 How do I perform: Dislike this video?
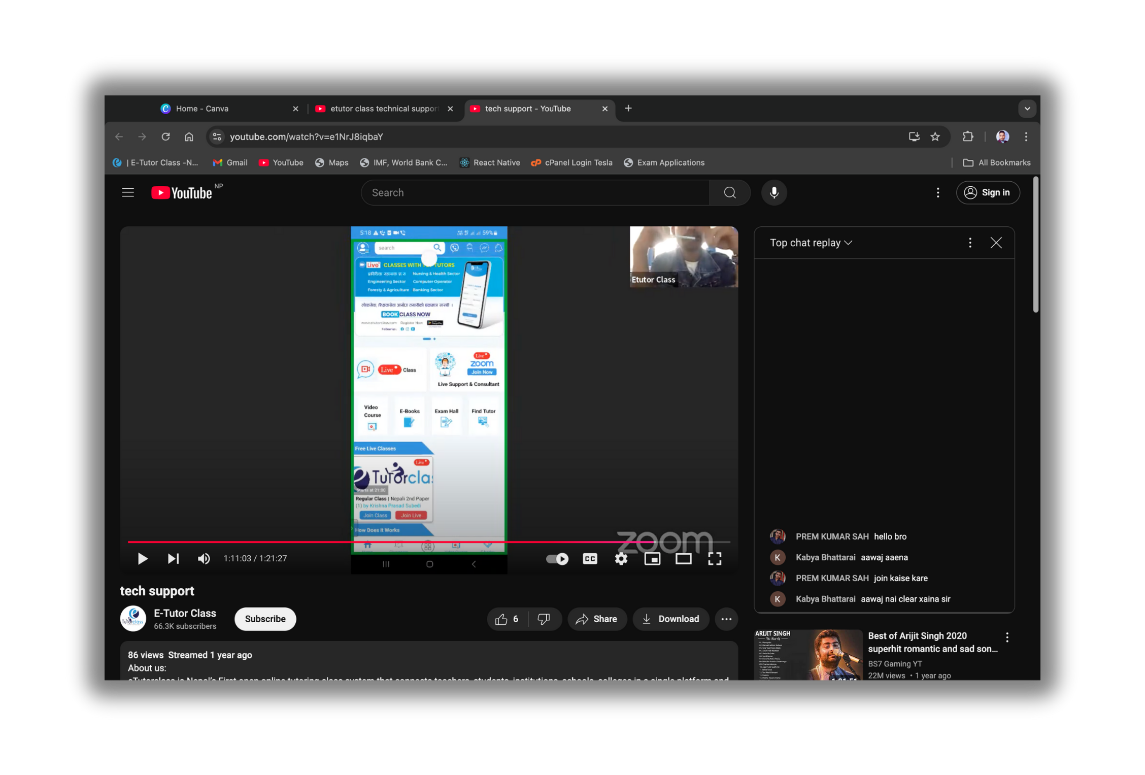tap(544, 619)
